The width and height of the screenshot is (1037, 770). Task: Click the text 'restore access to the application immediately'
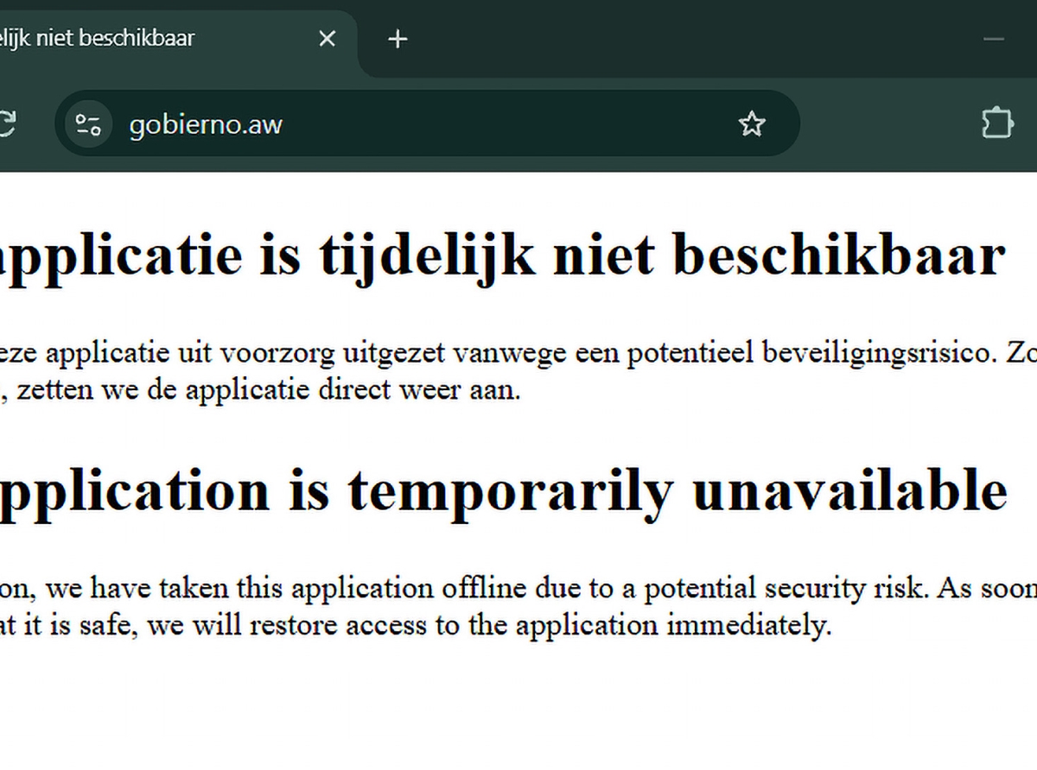point(541,625)
